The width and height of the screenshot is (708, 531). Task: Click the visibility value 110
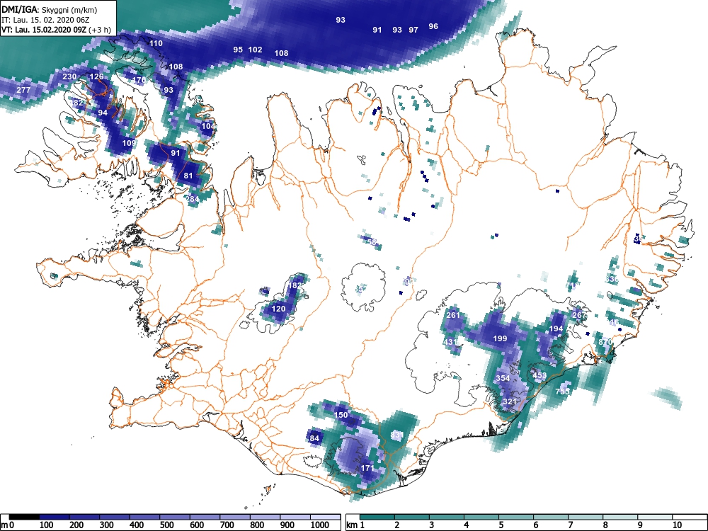(x=156, y=43)
